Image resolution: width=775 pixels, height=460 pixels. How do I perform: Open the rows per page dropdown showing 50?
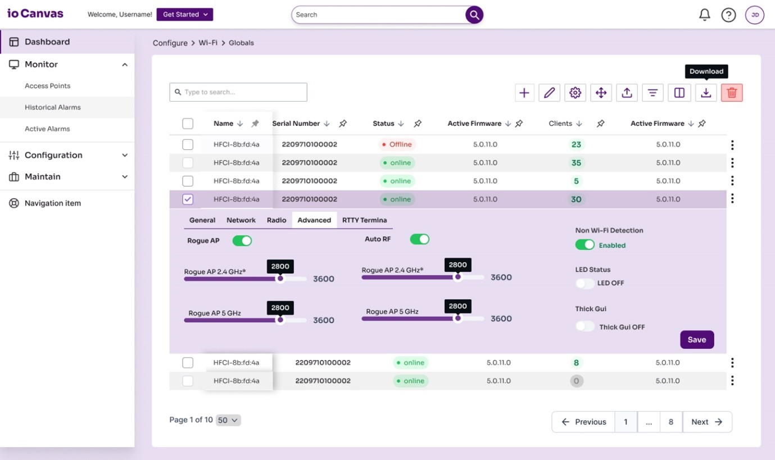(228, 420)
